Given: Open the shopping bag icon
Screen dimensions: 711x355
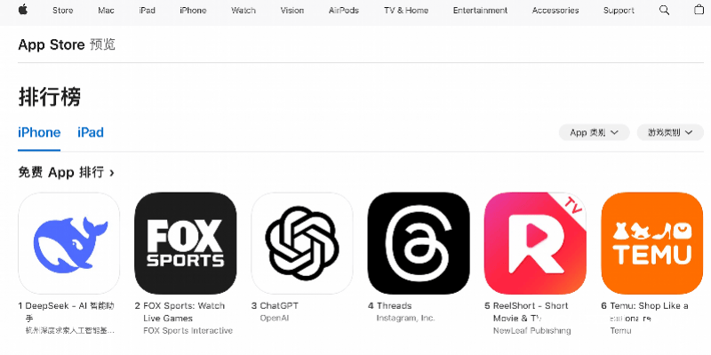Looking at the screenshot, I should (699, 10).
